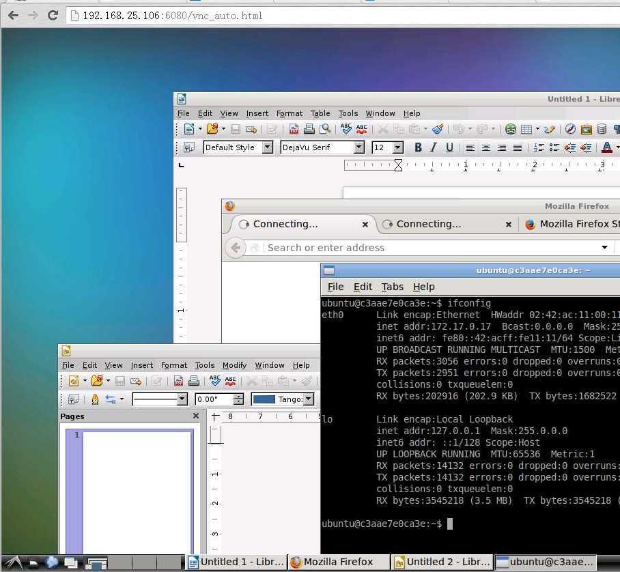Toggle Italic formatting in Writer

[434, 147]
